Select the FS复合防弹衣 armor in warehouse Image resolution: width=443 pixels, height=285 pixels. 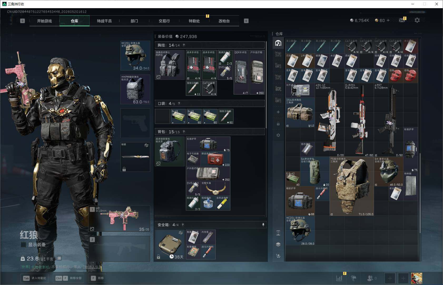(x=352, y=186)
